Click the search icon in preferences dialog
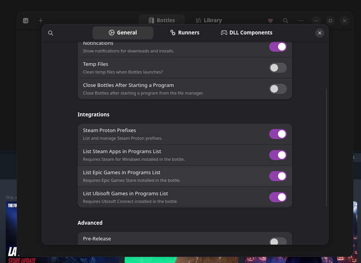This screenshot has height=263, width=361. click(x=50, y=33)
